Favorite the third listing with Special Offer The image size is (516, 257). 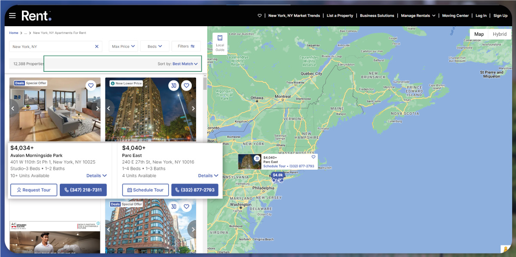pyautogui.click(x=186, y=207)
